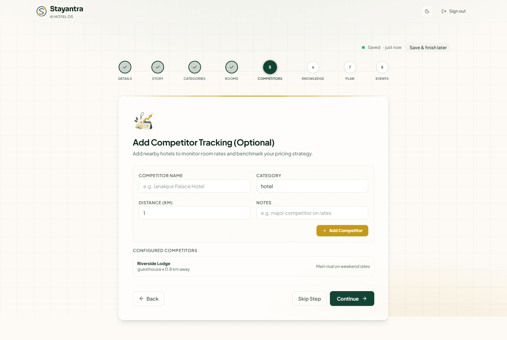The height and width of the screenshot is (340, 507).
Task: Click Add Competitor button
Action: (342, 231)
